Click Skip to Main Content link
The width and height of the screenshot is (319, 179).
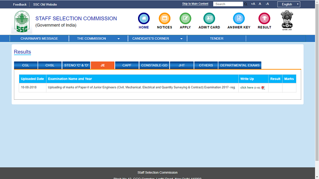(195, 4)
